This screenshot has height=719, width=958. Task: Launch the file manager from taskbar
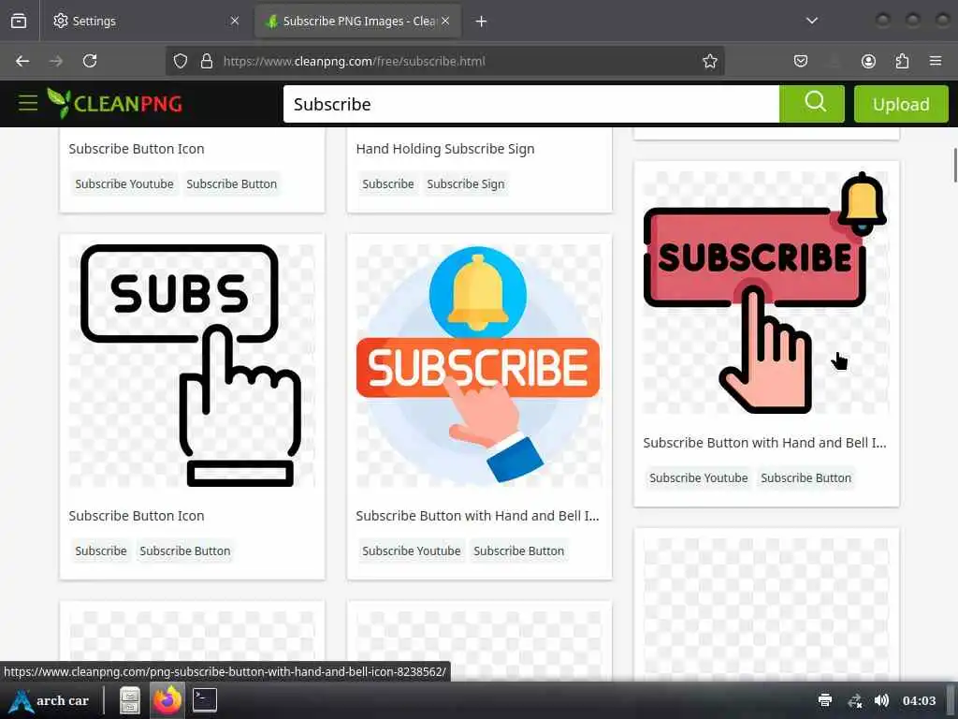129,700
